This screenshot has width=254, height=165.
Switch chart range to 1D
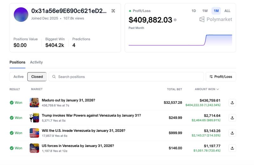coord(194,11)
